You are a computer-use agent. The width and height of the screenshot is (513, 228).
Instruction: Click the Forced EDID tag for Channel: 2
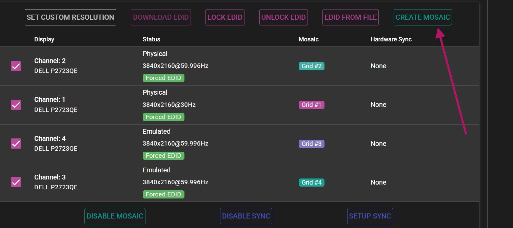(163, 78)
